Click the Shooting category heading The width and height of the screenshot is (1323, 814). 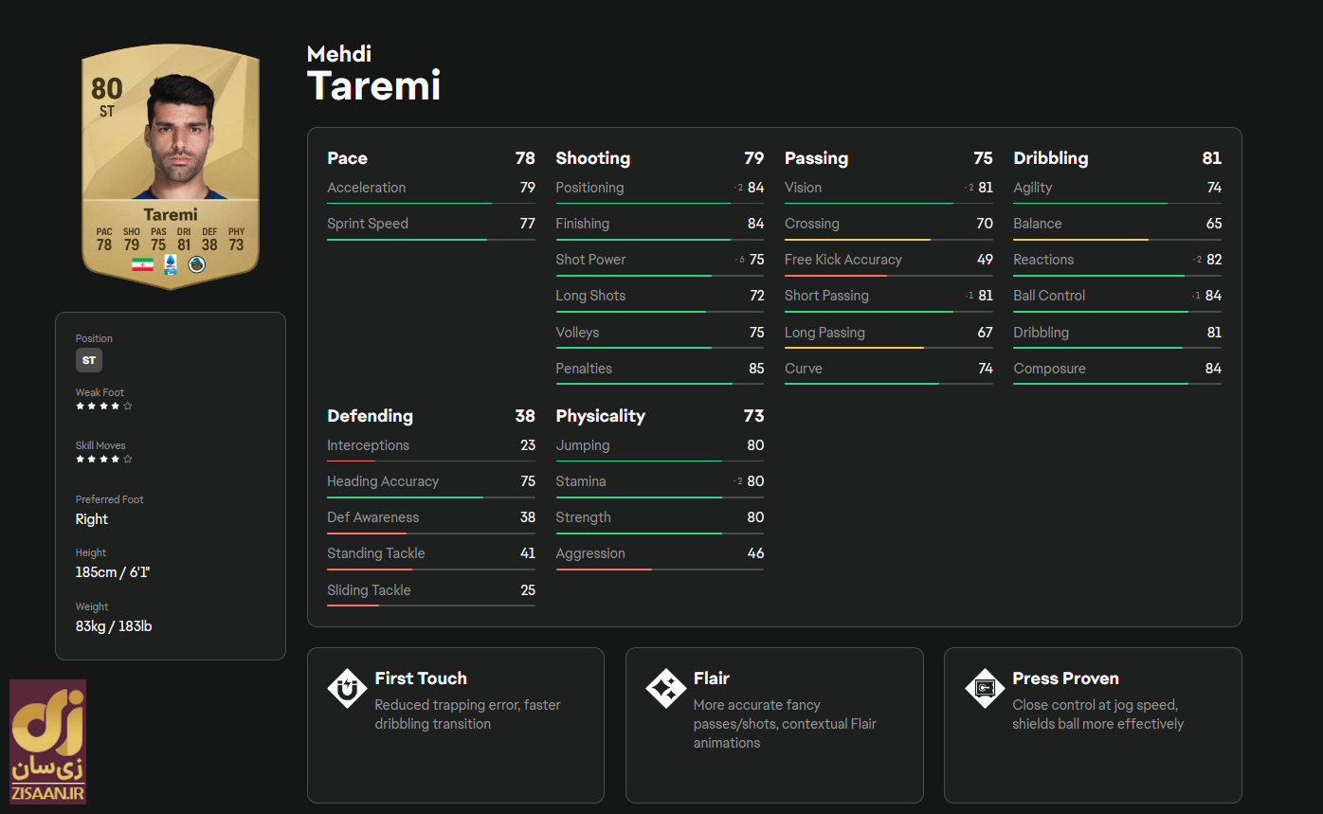(x=592, y=158)
